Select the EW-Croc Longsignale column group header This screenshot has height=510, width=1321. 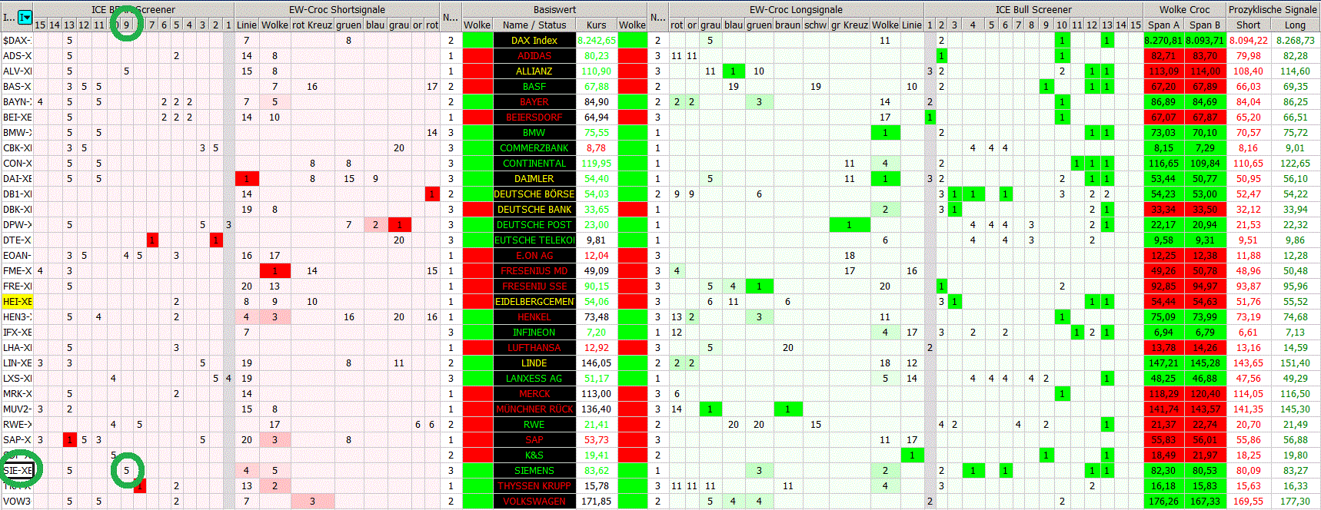pos(796,9)
